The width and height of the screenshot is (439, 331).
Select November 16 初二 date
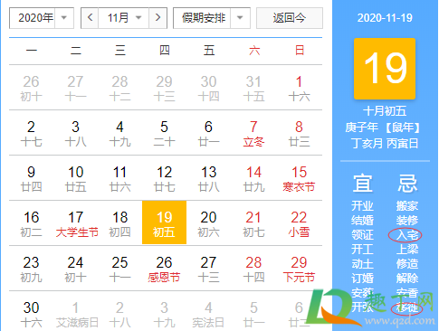coord(31,223)
